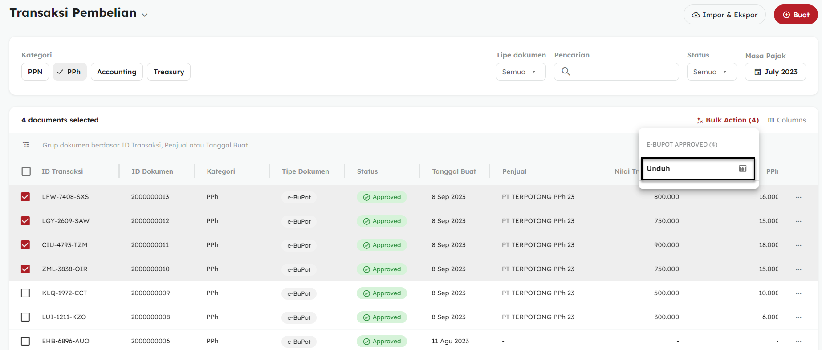Uncheck the LGY-2609-SAW row checkbox
The width and height of the screenshot is (822, 350).
coord(25,221)
